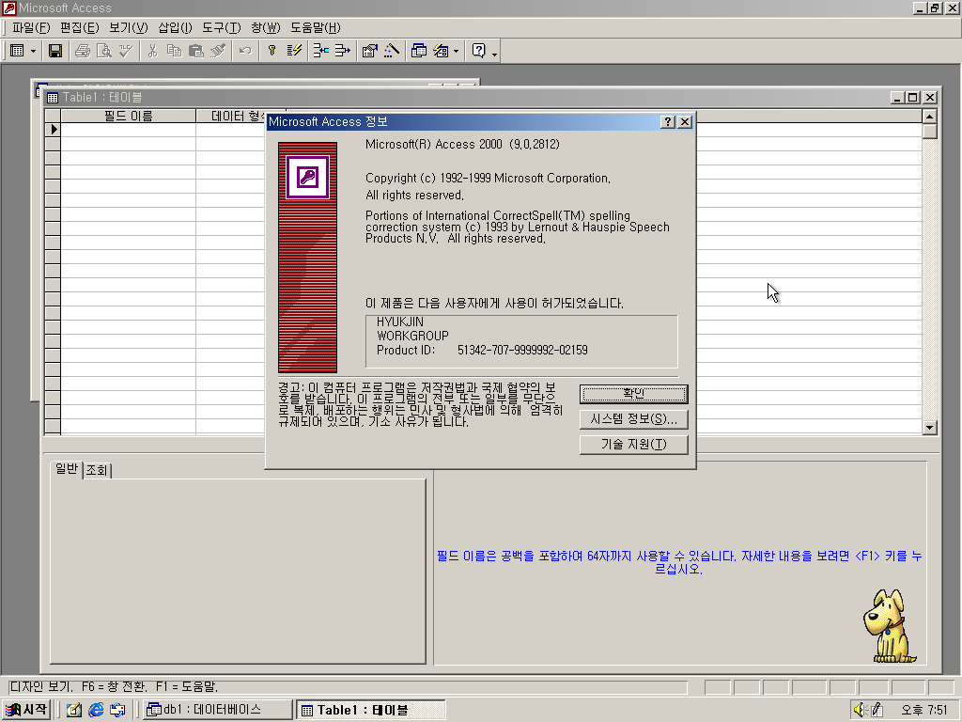
Task: Open Microsoft Access Help question icon
Action: [478, 51]
